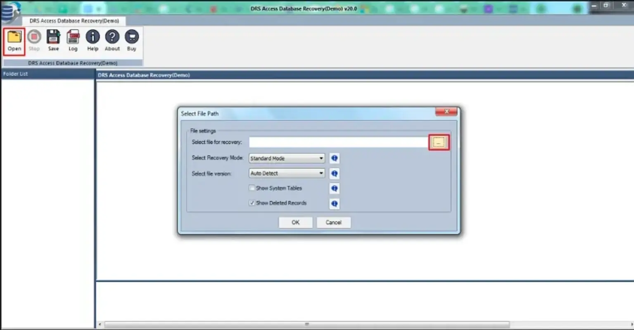Click the browse button for file recovery path
Image resolution: width=634 pixels, height=330 pixels.
(x=439, y=141)
